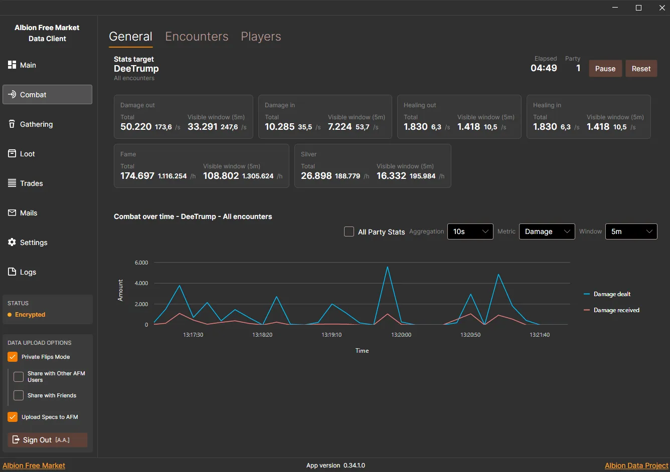Screen dimensions: 670x472
Task: Open the Albion Data Project link
Action: click(636, 465)
